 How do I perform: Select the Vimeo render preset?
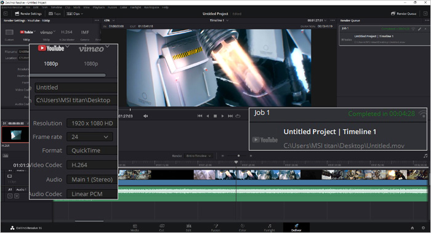click(x=46, y=32)
